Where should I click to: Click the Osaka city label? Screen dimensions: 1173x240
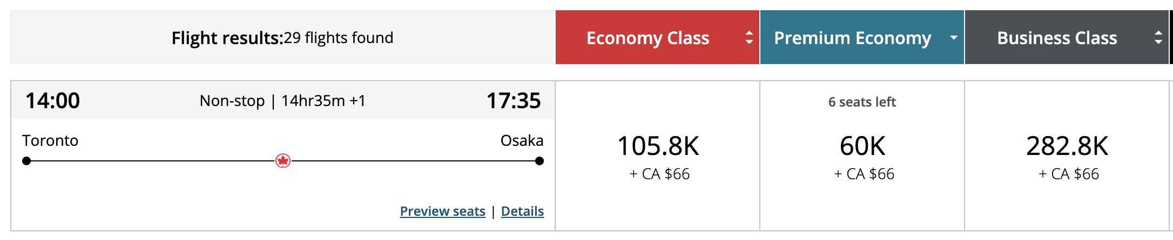click(522, 140)
